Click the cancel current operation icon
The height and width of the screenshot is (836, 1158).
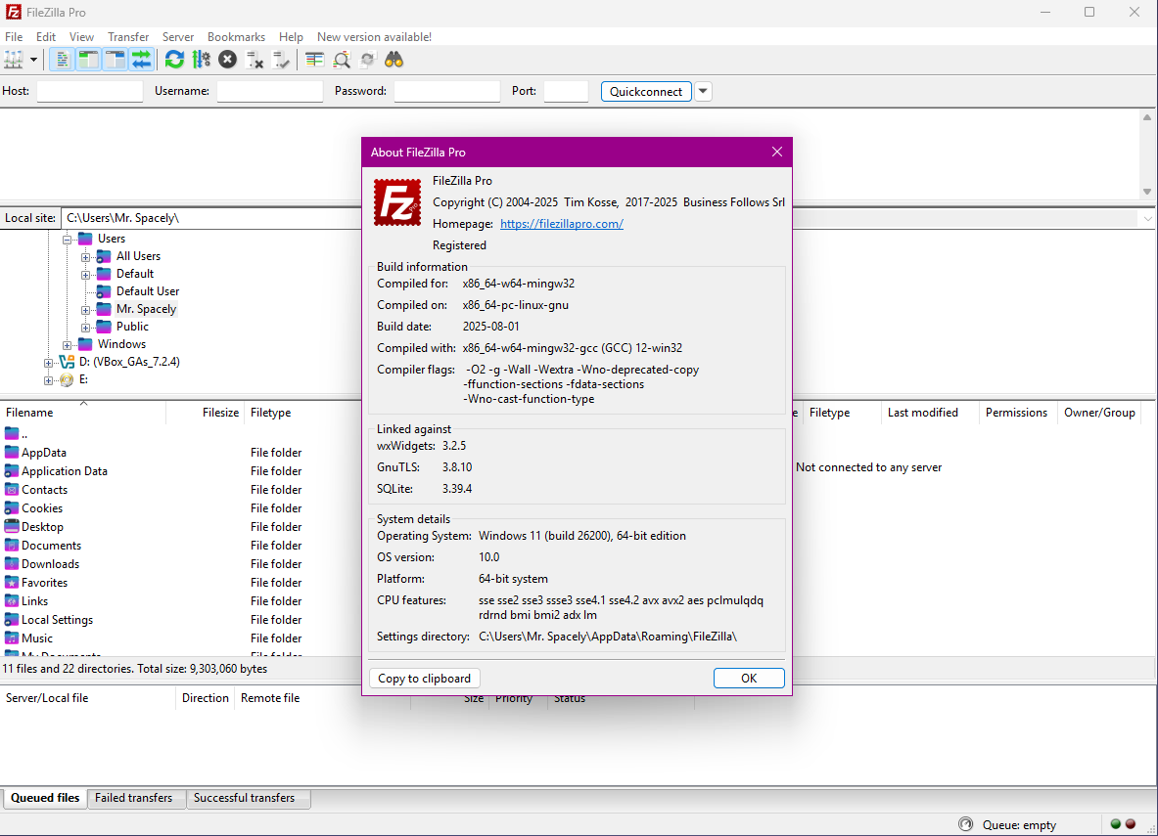[227, 60]
